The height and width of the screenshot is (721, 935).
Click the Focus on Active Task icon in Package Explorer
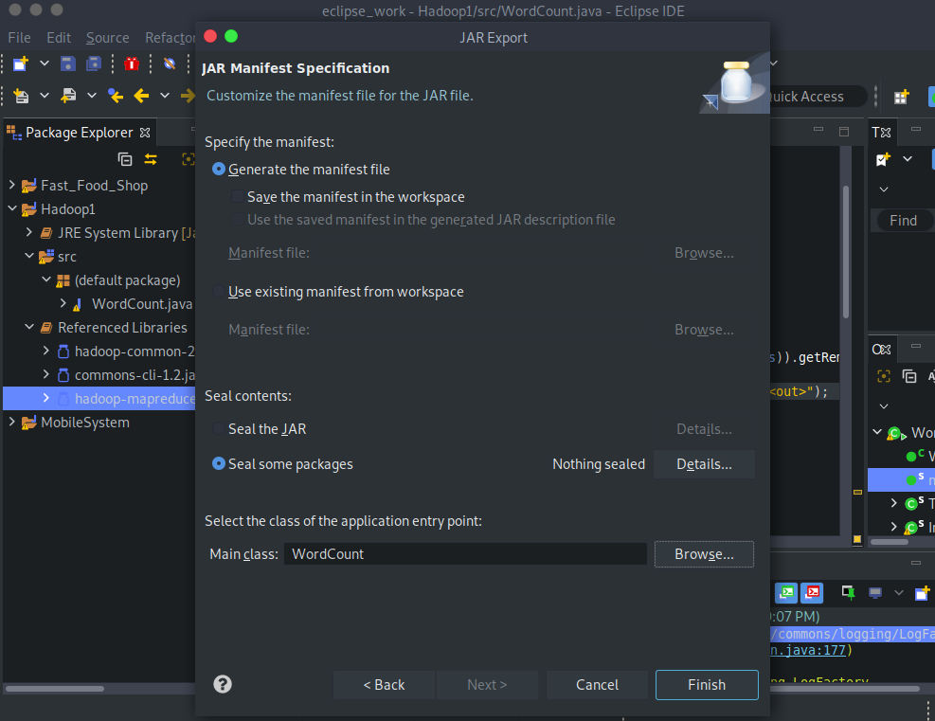(x=189, y=159)
